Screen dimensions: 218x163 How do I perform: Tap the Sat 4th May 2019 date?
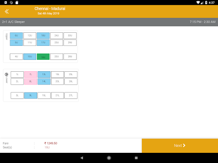coord(49,14)
